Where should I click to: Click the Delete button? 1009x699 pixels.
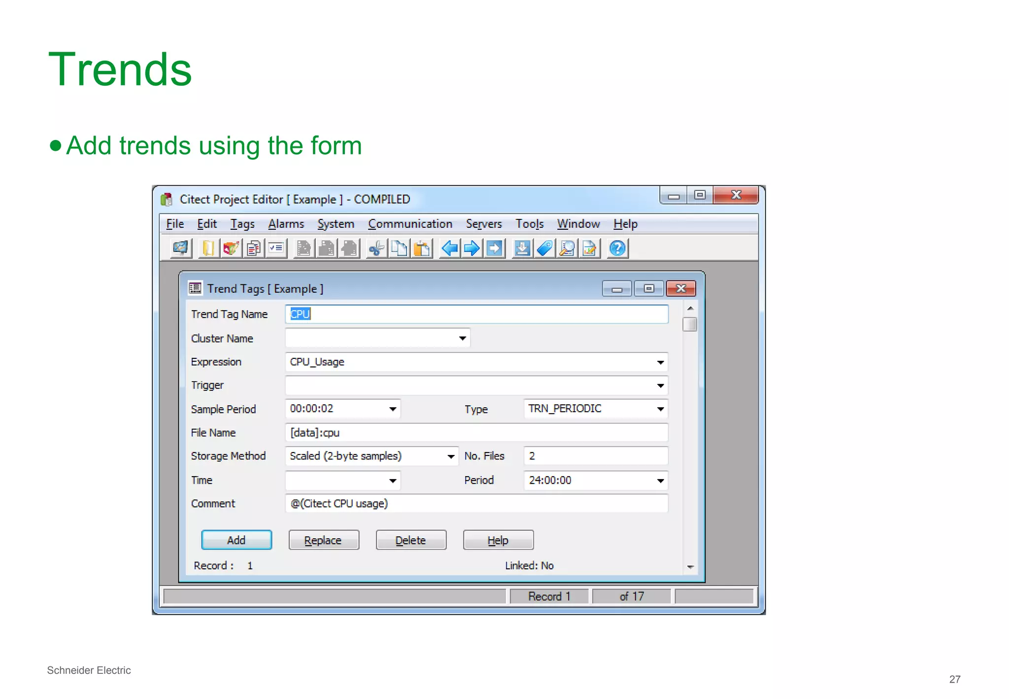click(411, 540)
